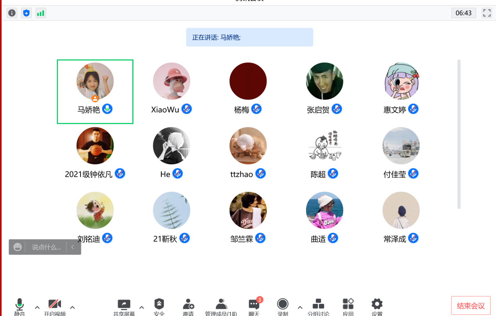Open 分组讨论 breakout rooms
496x316 pixels.
pos(318,306)
